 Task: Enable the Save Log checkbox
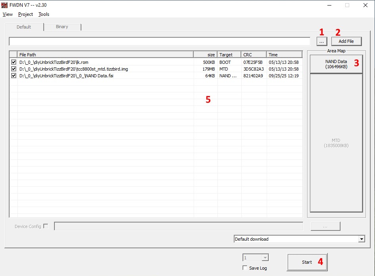[245, 268]
